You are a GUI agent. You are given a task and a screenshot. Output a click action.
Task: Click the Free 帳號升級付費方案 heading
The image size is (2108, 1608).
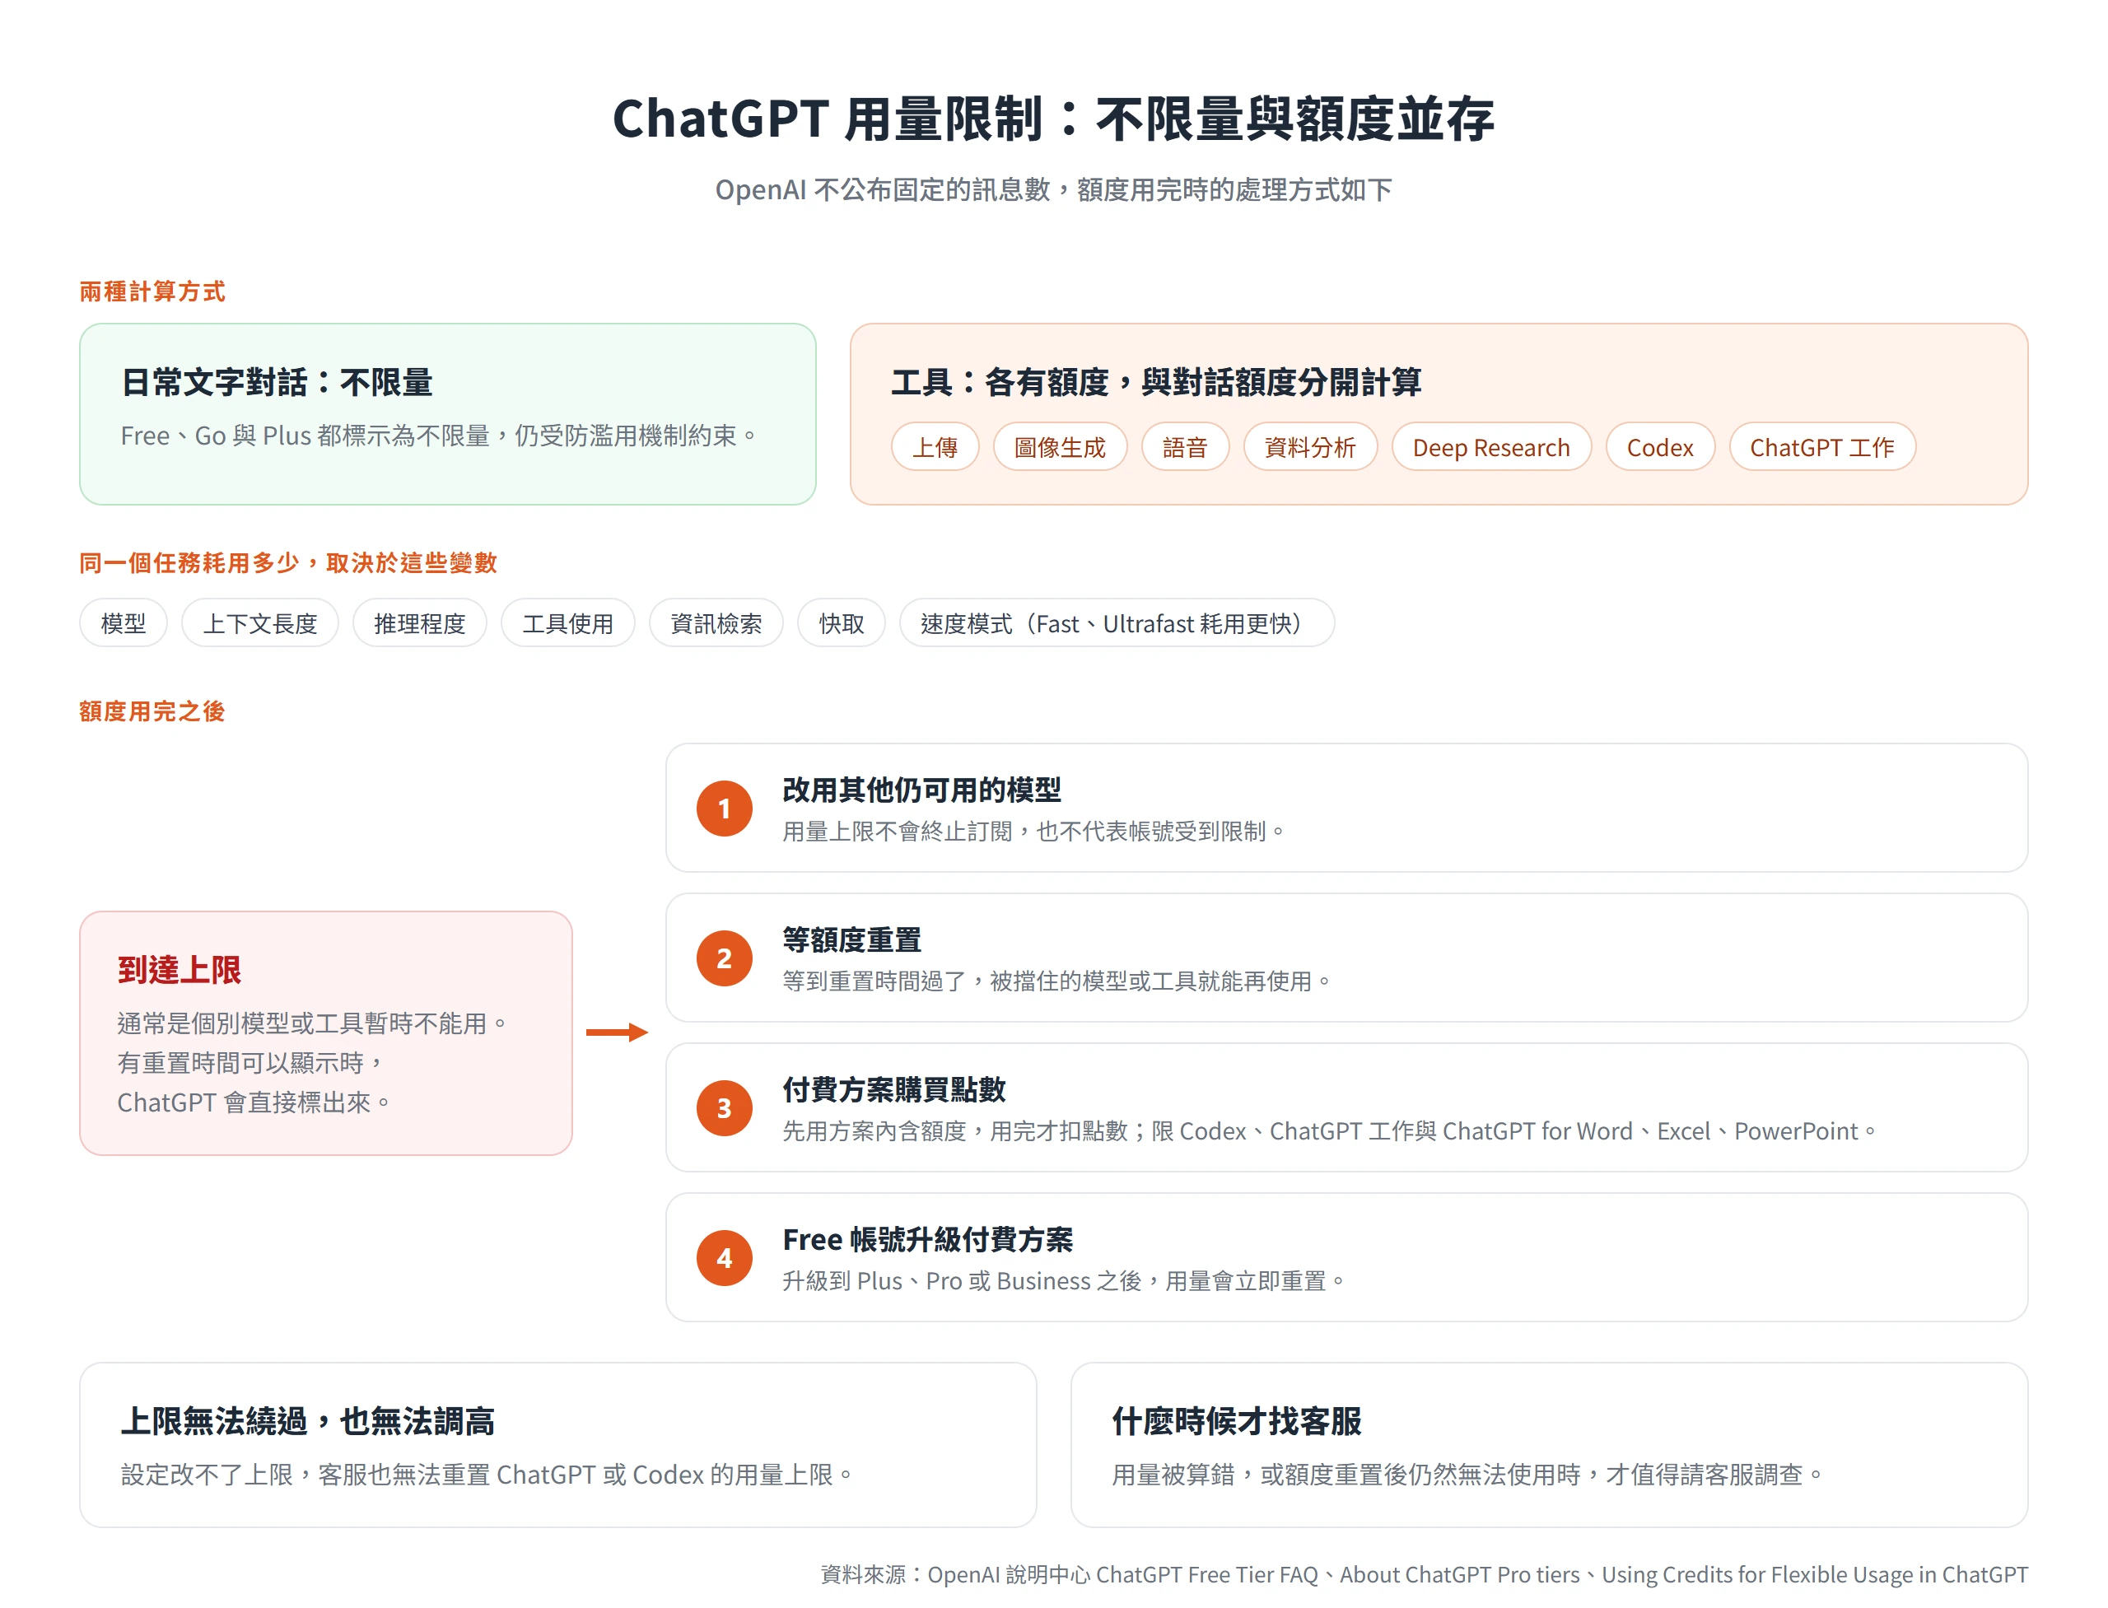point(928,1239)
